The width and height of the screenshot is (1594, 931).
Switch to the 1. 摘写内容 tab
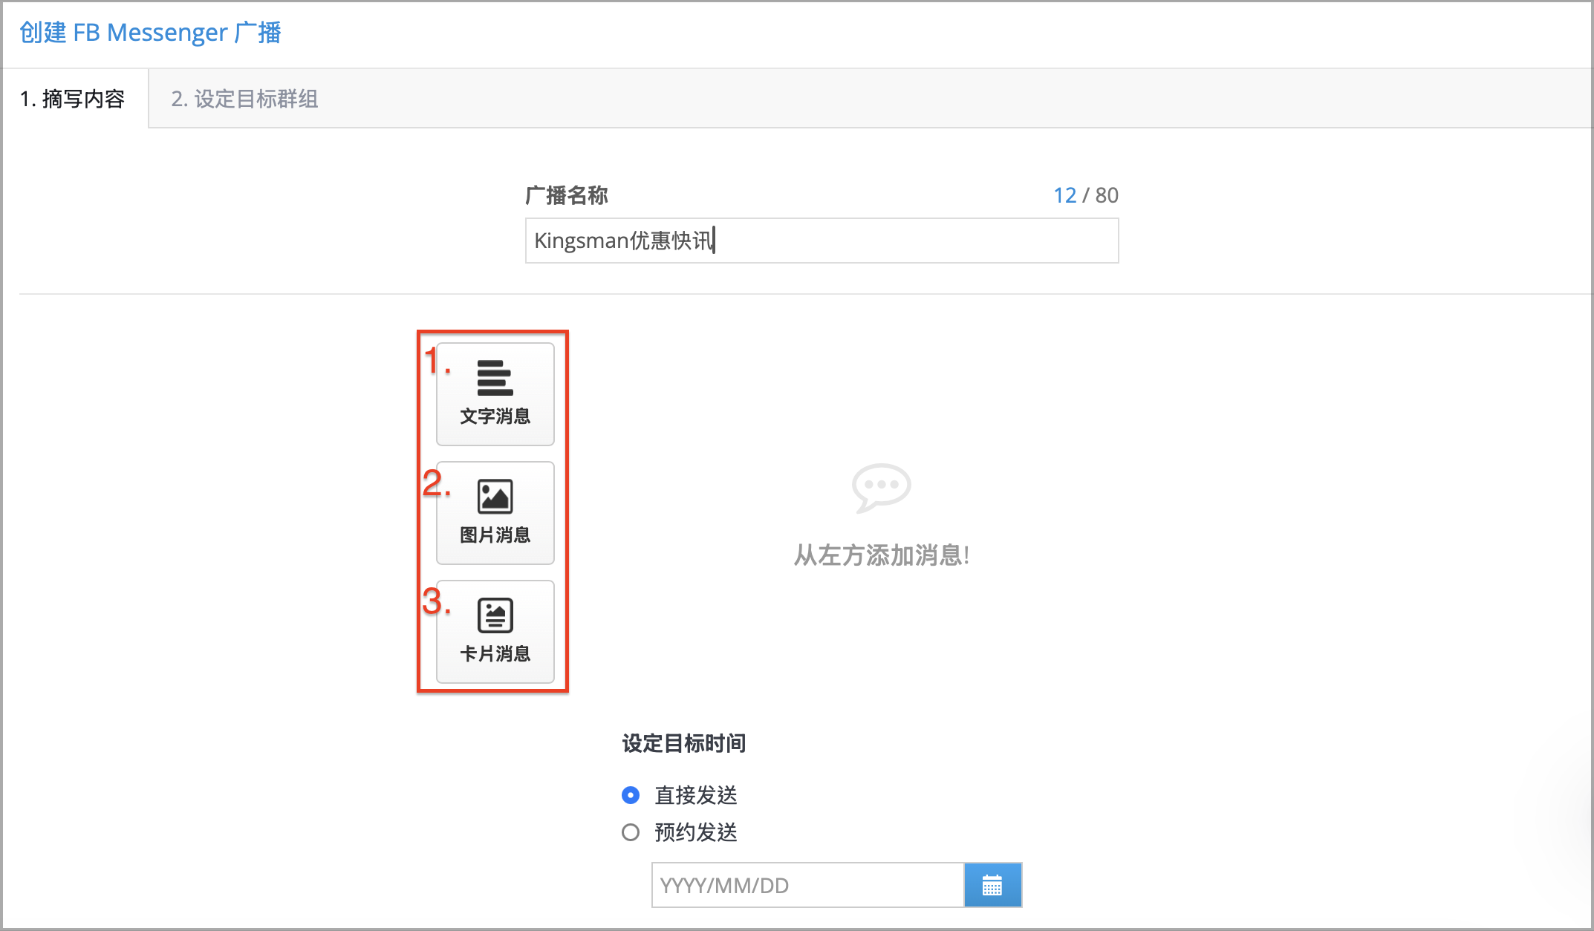(x=73, y=99)
